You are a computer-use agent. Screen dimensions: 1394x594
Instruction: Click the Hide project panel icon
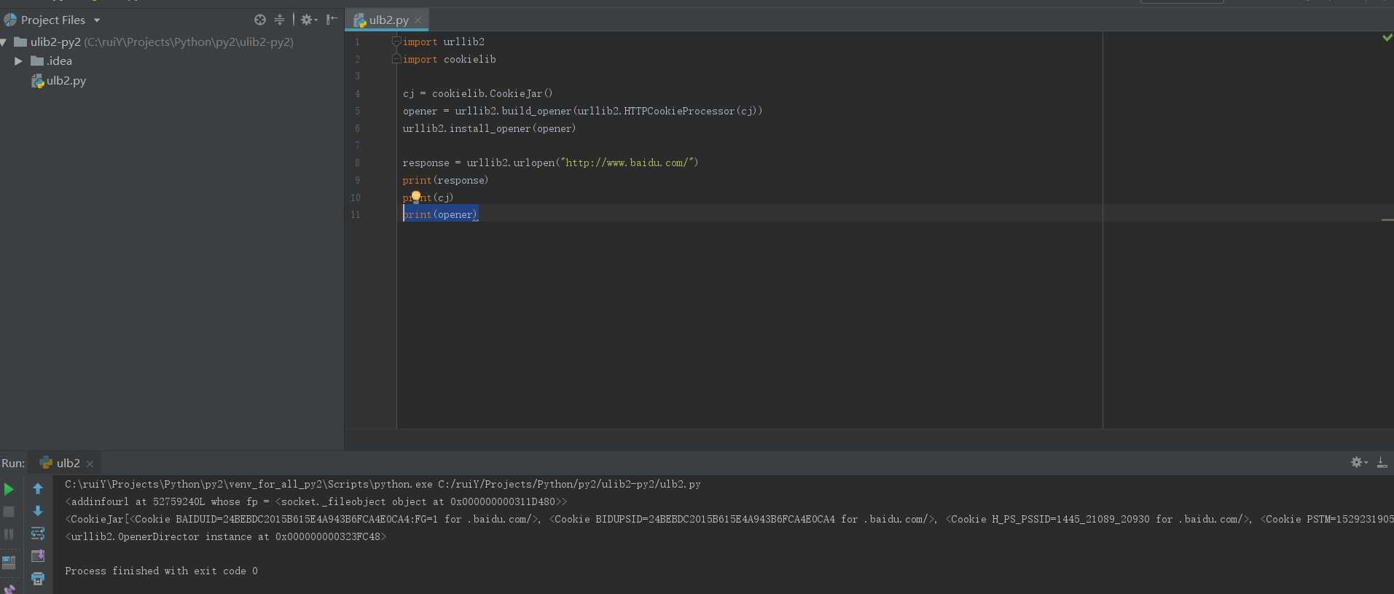pos(332,20)
